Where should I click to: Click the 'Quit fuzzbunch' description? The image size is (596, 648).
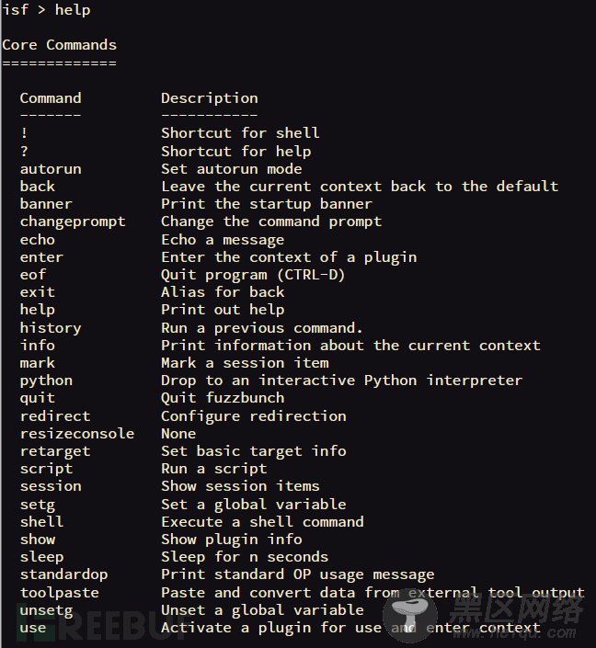click(223, 398)
